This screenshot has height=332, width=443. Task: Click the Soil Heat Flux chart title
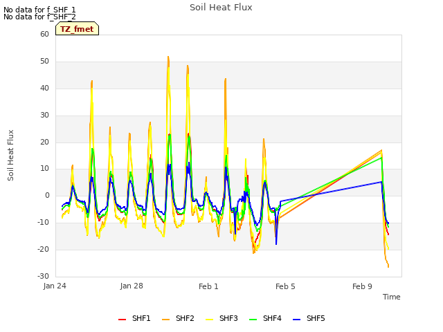coord(221,8)
